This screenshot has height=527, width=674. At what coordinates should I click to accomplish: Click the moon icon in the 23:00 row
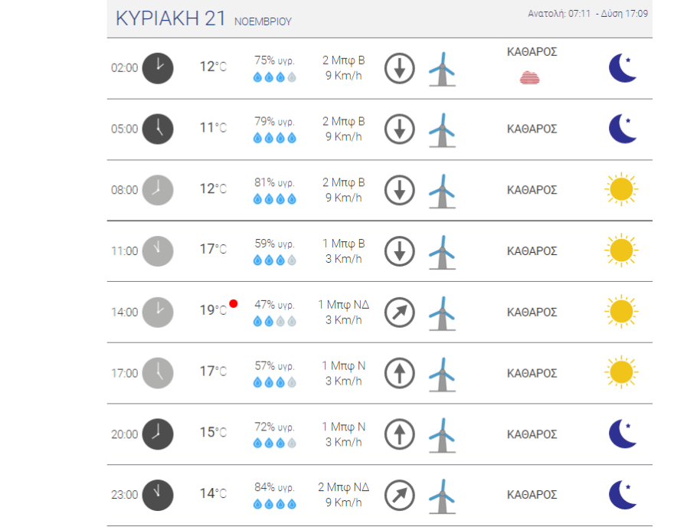click(623, 495)
